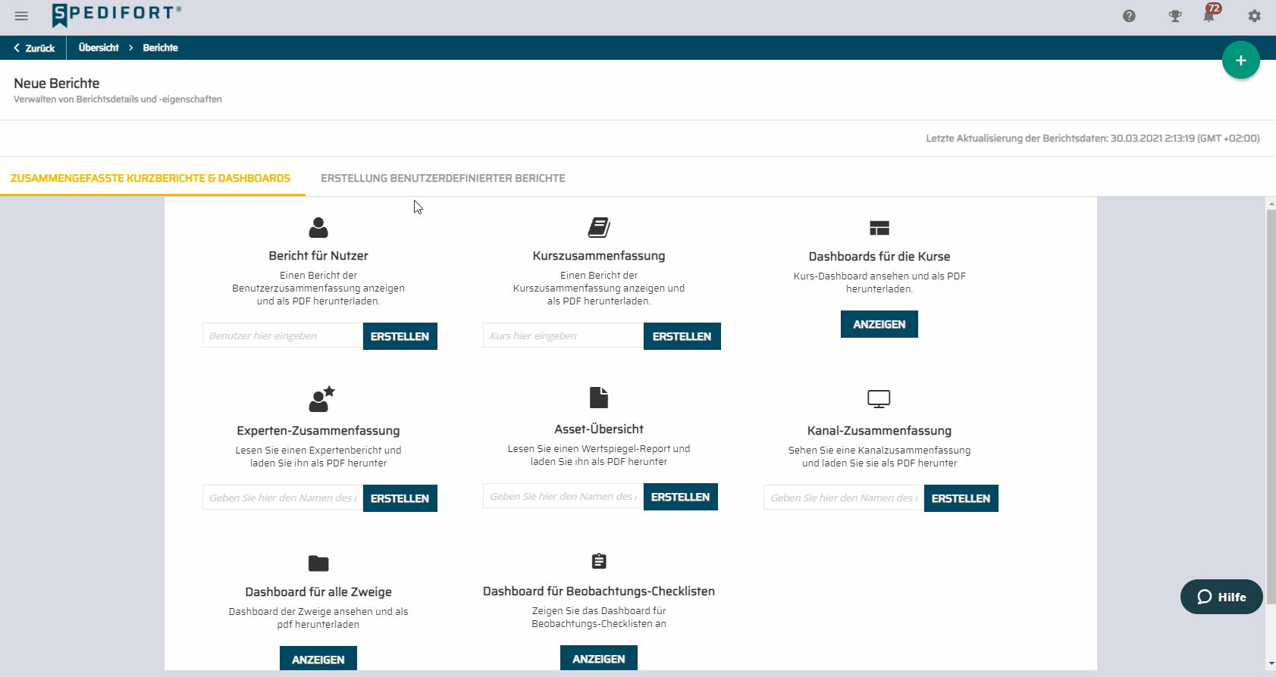Click Erstellen for Experten-Zusammenfassung
This screenshot has width=1276, height=677.
(400, 498)
